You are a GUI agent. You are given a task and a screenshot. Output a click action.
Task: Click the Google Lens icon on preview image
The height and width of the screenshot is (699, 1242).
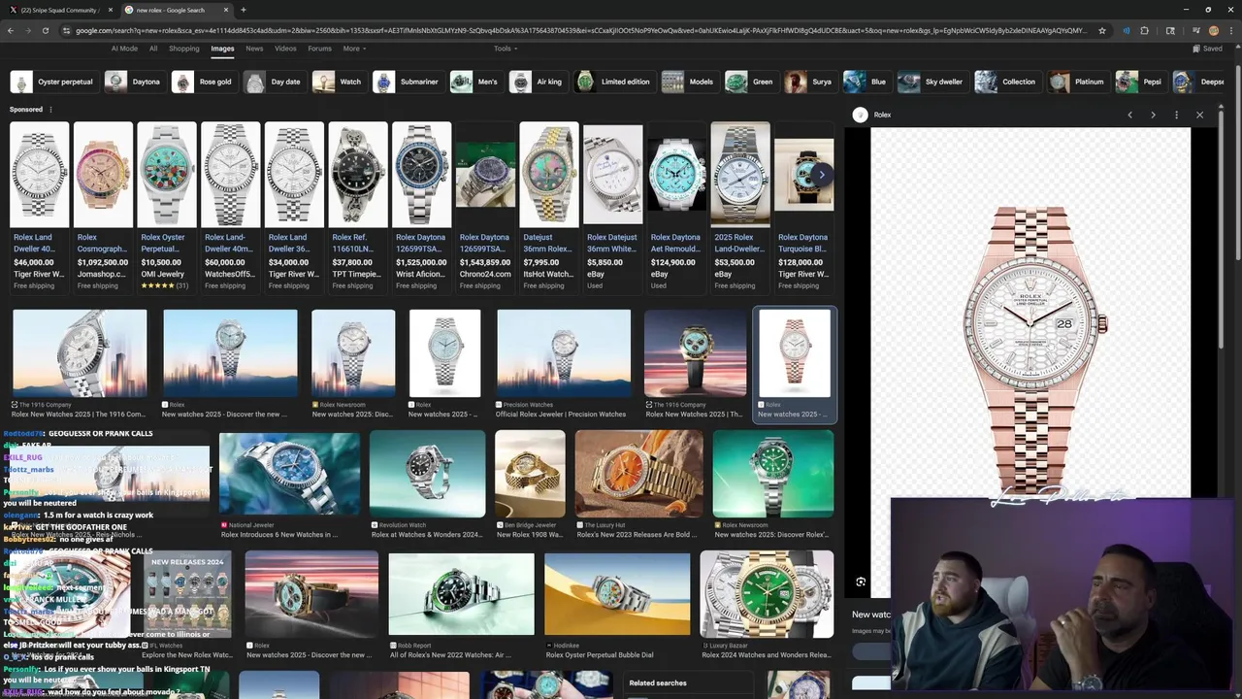[x=861, y=582]
